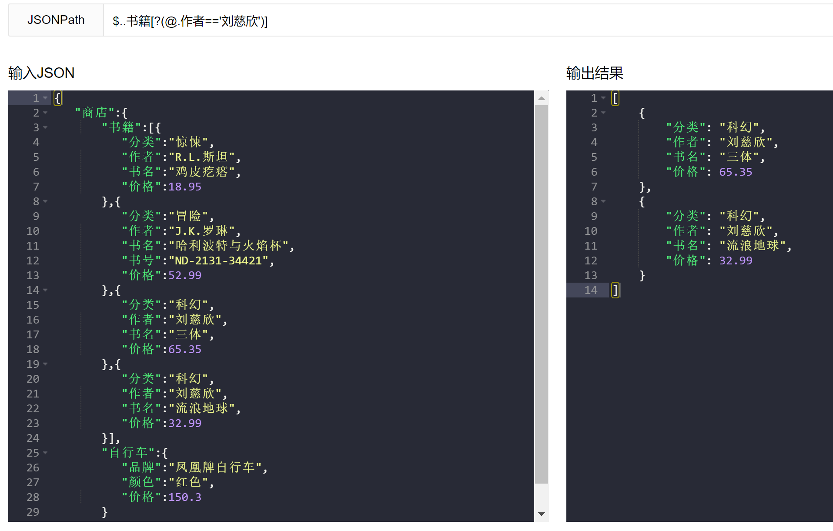Click the price 52.99 value
Screen dimensions: 833x531
coord(185,276)
